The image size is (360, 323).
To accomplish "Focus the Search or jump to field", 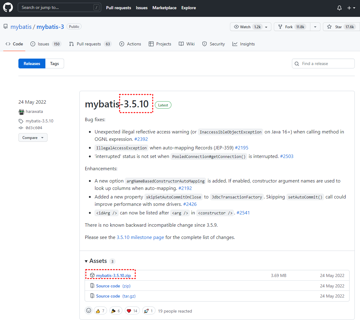I will [59, 8].
